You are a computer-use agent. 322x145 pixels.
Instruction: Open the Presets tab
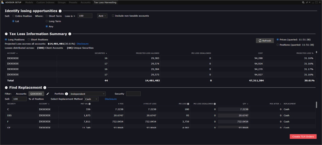point(73,2)
